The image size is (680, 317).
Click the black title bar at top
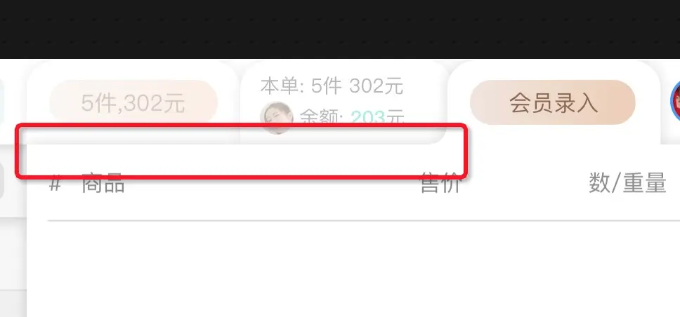click(x=340, y=29)
